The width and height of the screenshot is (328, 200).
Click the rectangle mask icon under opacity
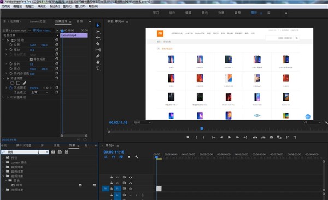click(x=19, y=83)
